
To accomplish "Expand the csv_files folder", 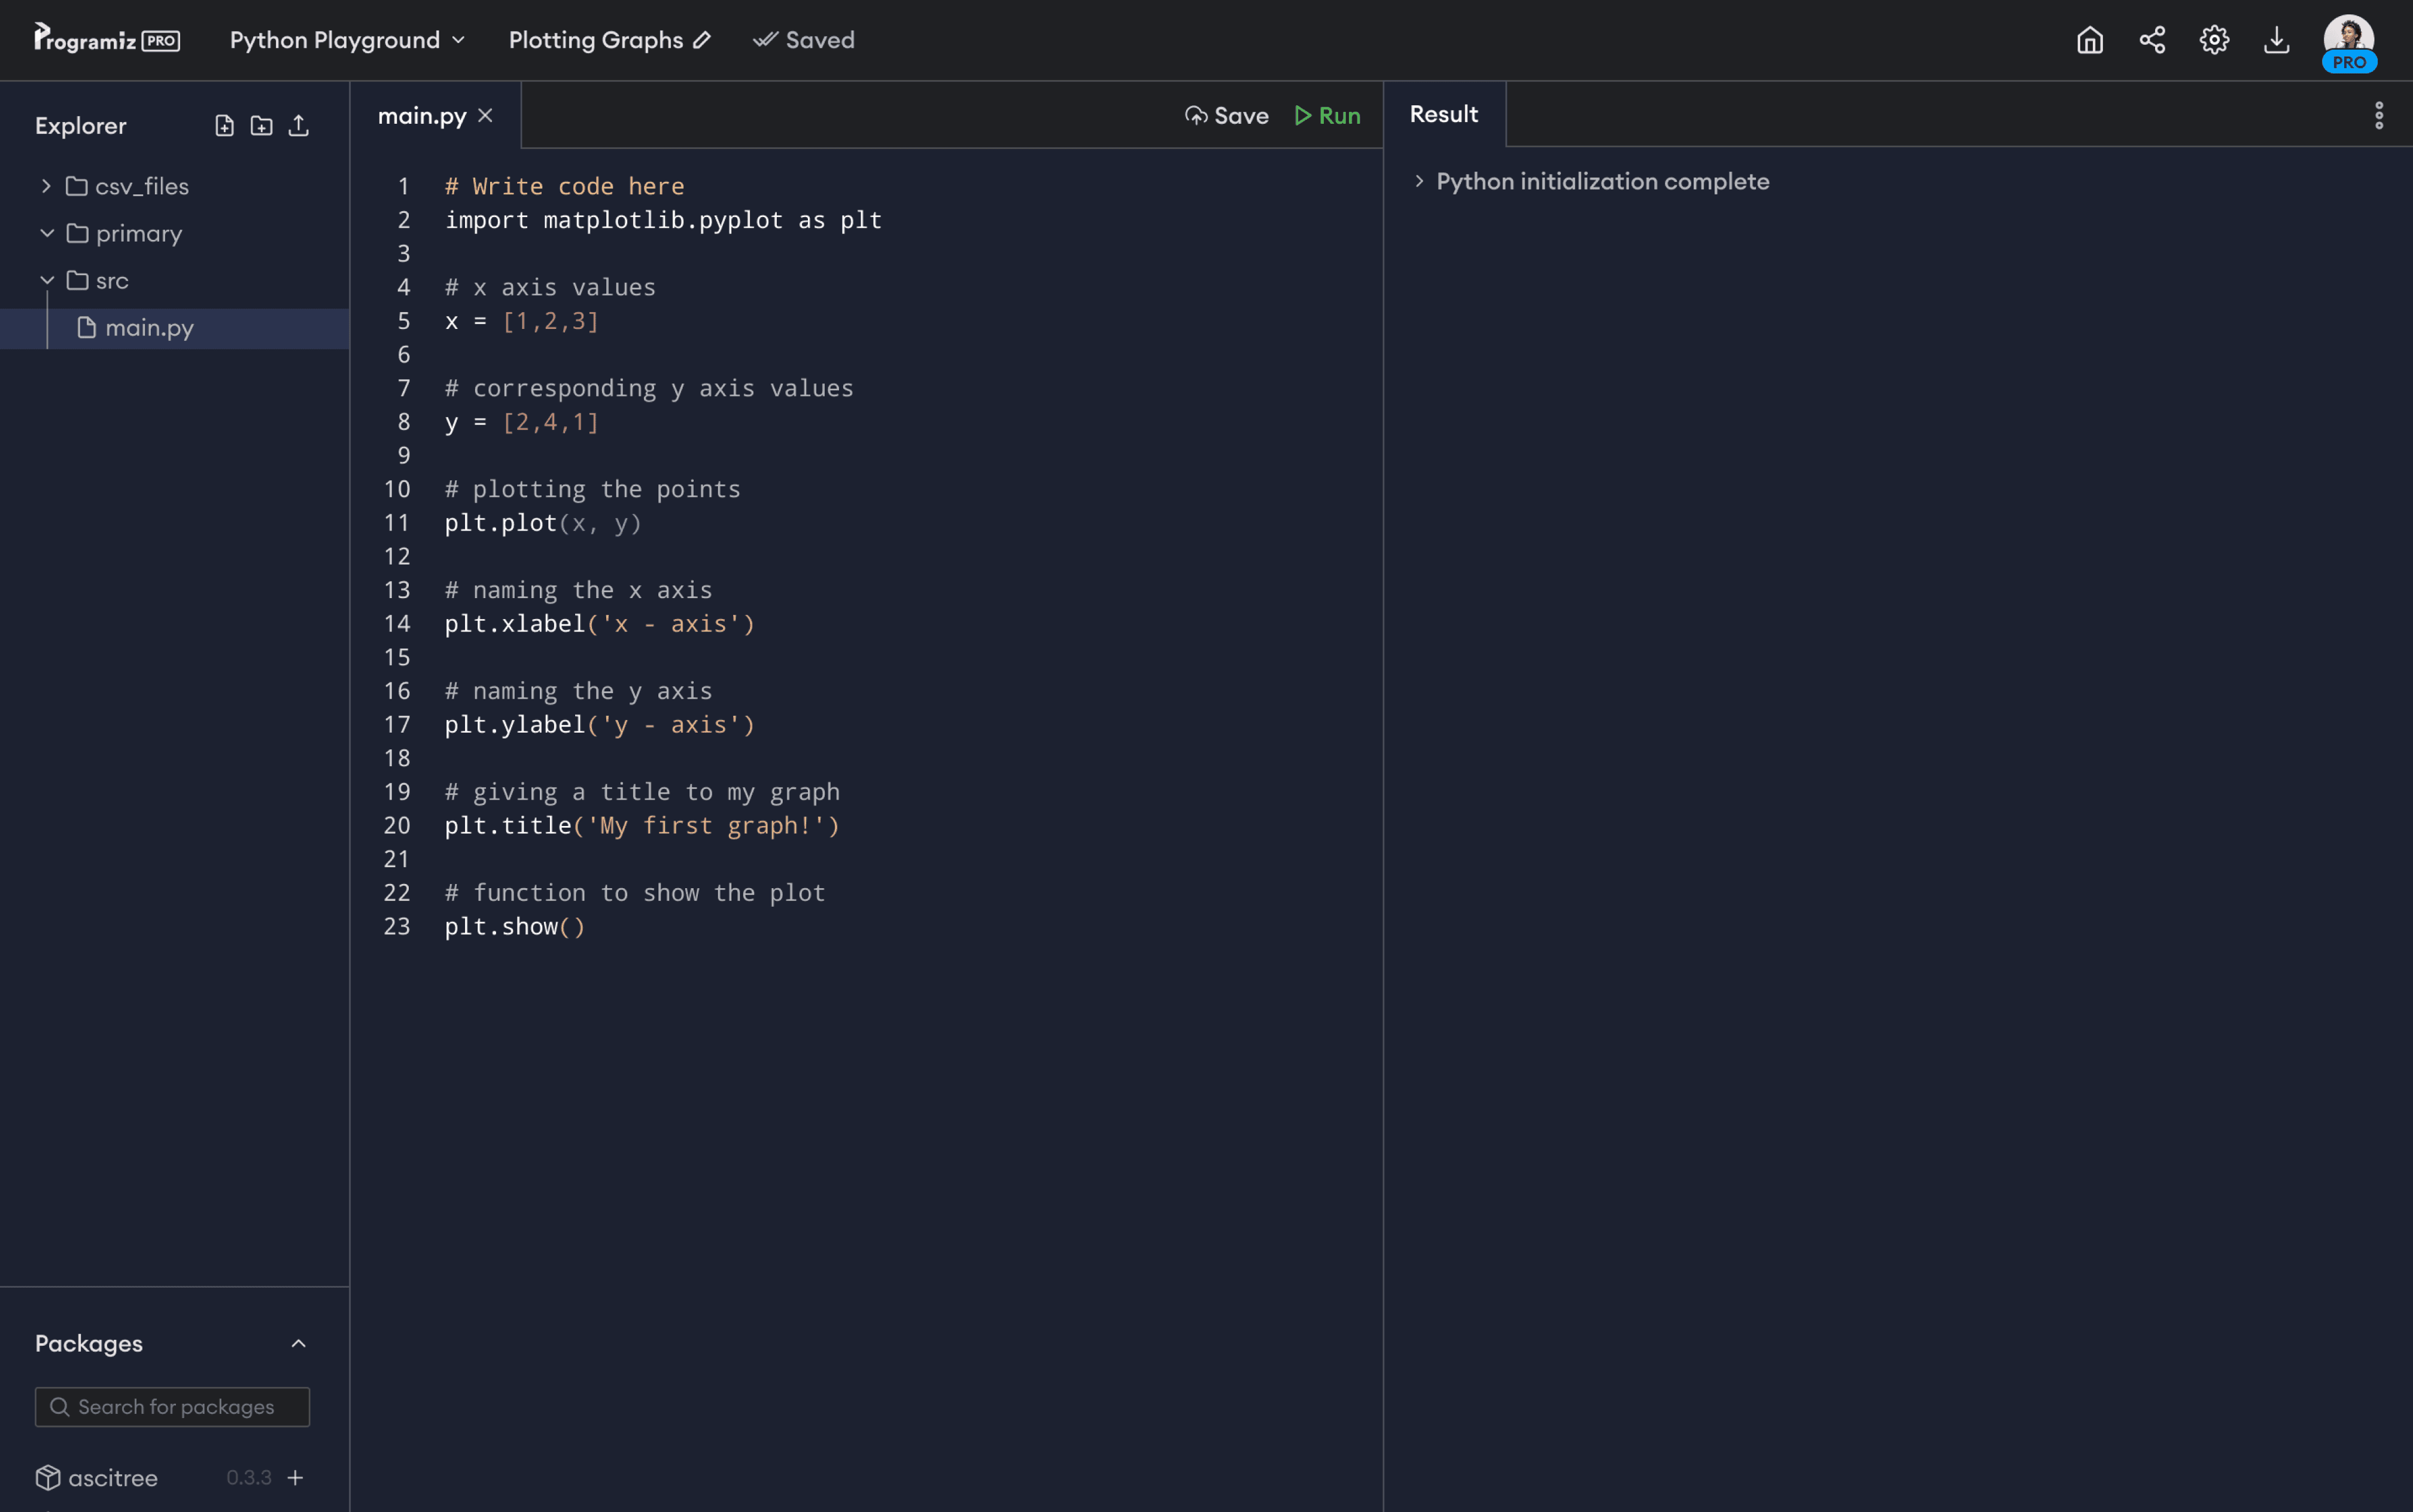I will coord(46,186).
